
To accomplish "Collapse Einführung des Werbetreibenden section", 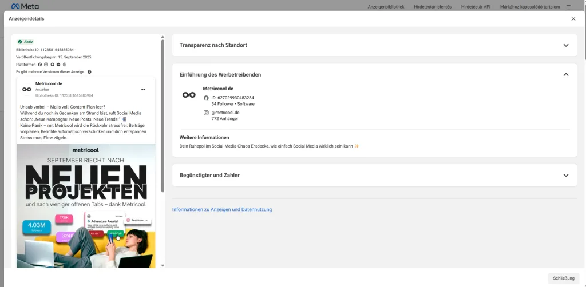I will coord(565,74).
